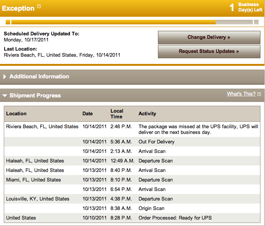This screenshot has width=265, height=226.
Task: Click the Activity column header
Action: point(147,114)
